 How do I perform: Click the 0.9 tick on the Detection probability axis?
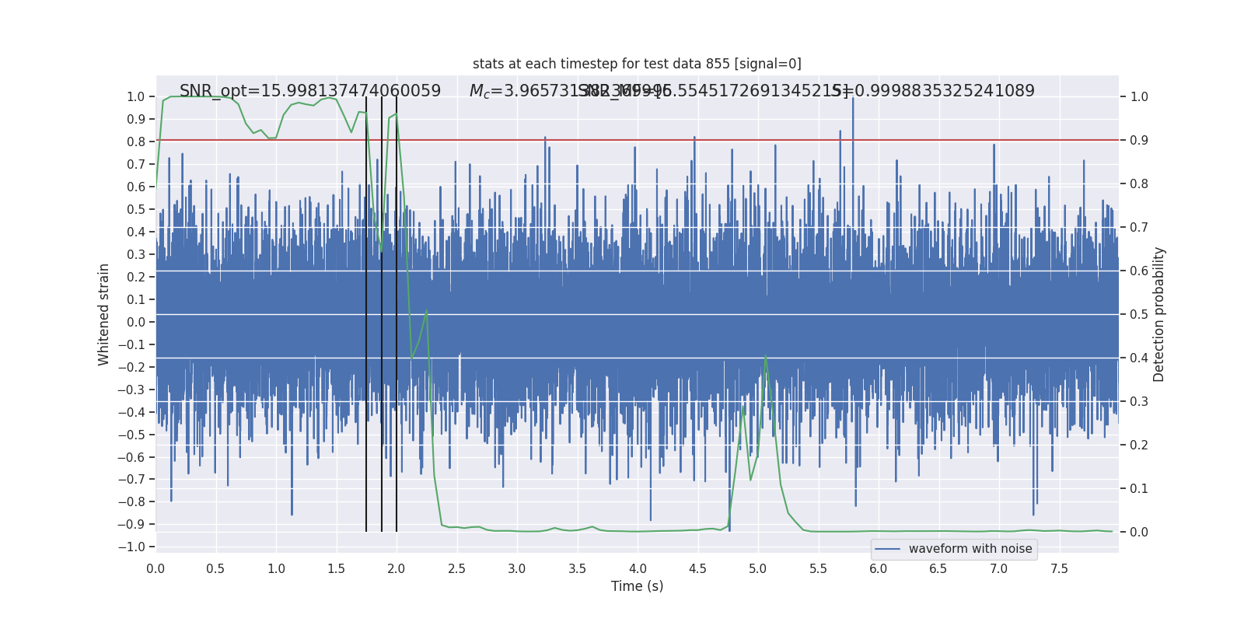tap(1139, 141)
